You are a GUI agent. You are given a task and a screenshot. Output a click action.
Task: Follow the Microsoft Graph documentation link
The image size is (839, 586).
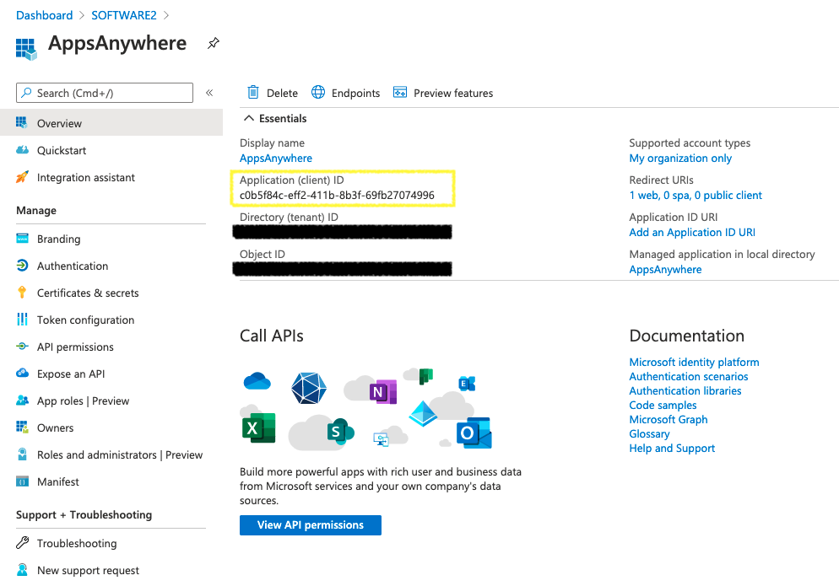click(668, 419)
